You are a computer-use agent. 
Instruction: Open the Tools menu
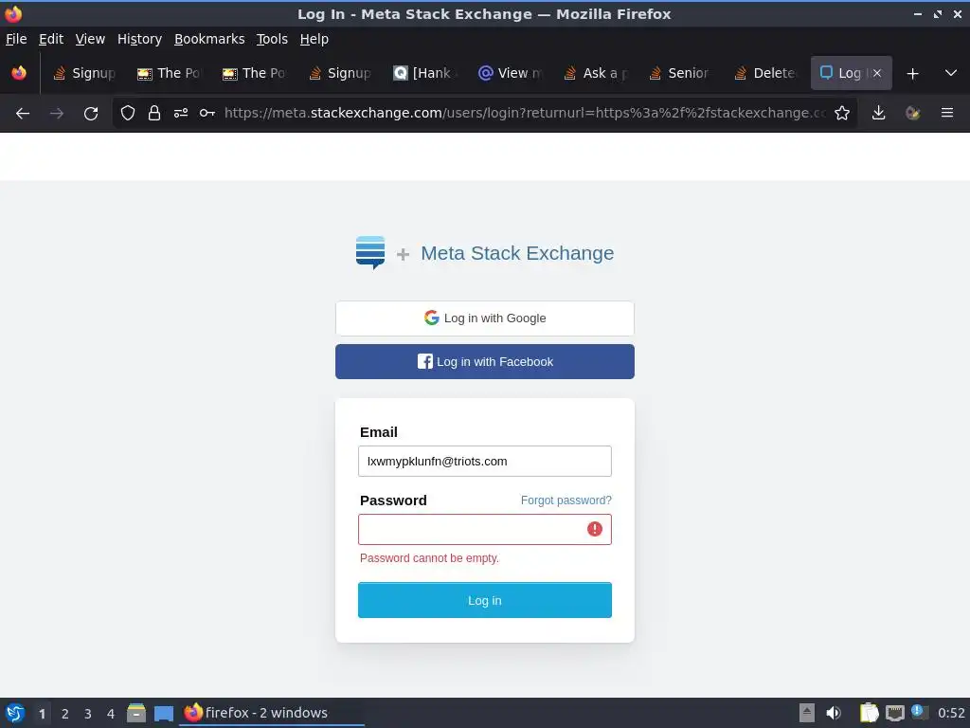pos(272,39)
